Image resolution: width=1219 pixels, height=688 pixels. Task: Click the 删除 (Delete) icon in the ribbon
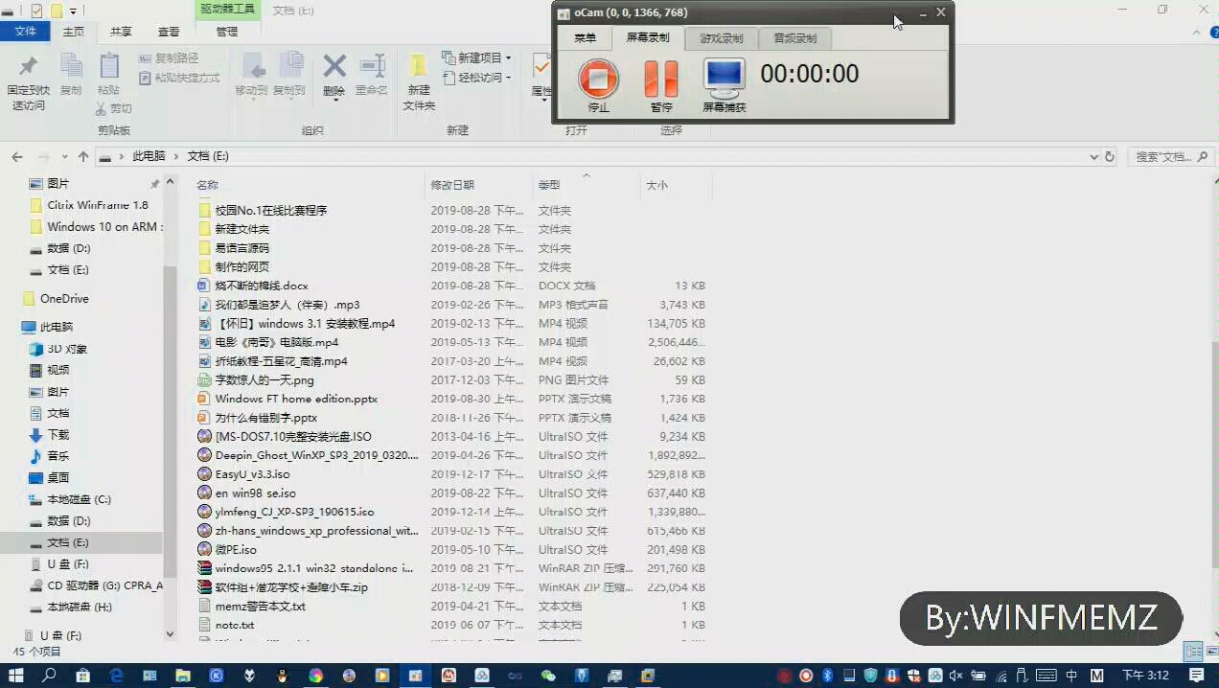coord(333,75)
